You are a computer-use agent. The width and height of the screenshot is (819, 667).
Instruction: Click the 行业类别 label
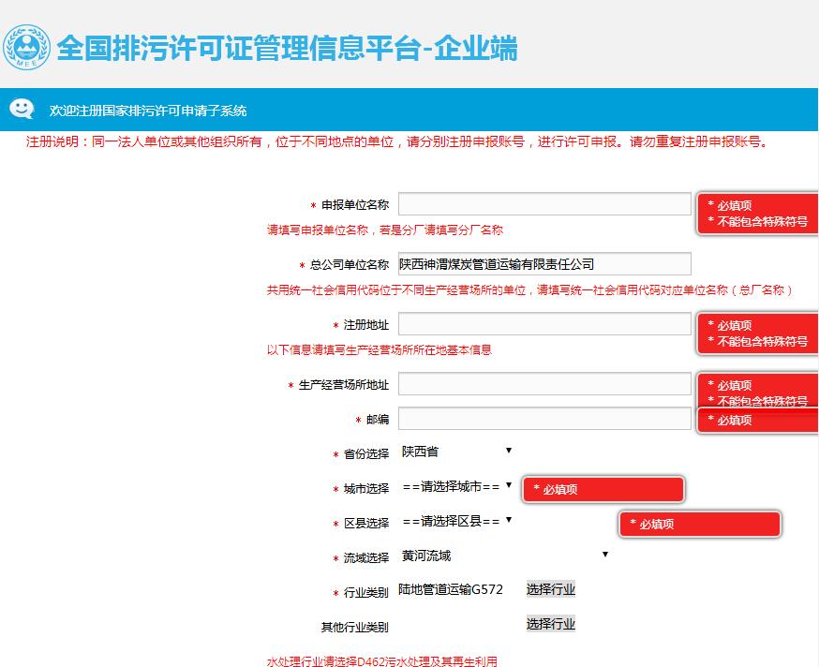366,592
